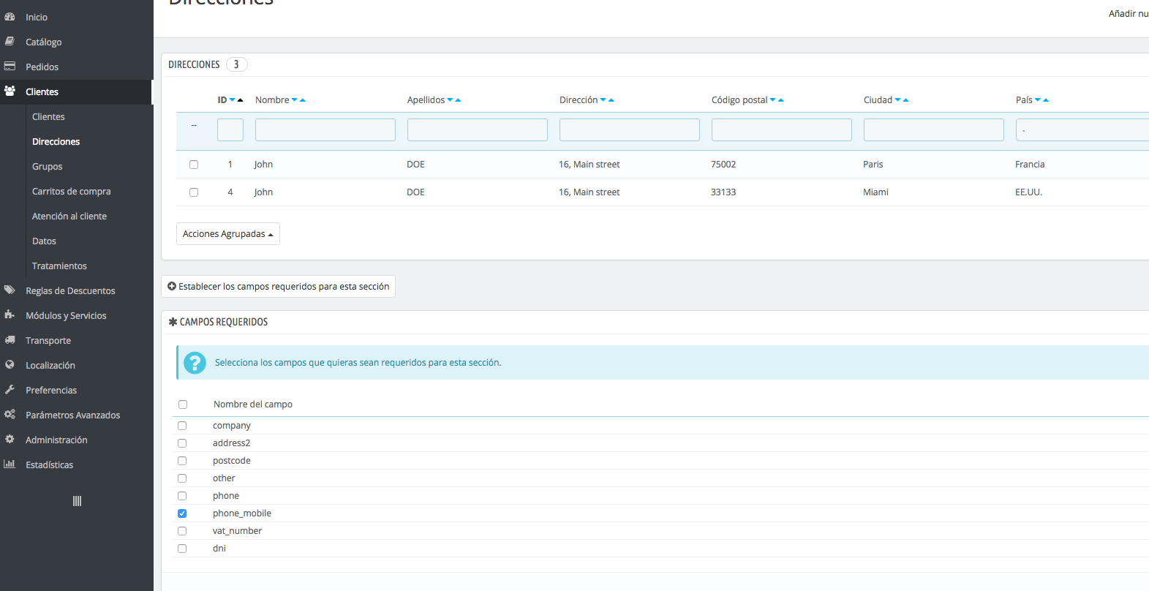Go to Carritos de compra in sidebar

coord(72,192)
